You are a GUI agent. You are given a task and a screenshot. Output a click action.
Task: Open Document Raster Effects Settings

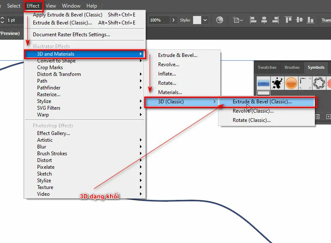[x=71, y=35]
